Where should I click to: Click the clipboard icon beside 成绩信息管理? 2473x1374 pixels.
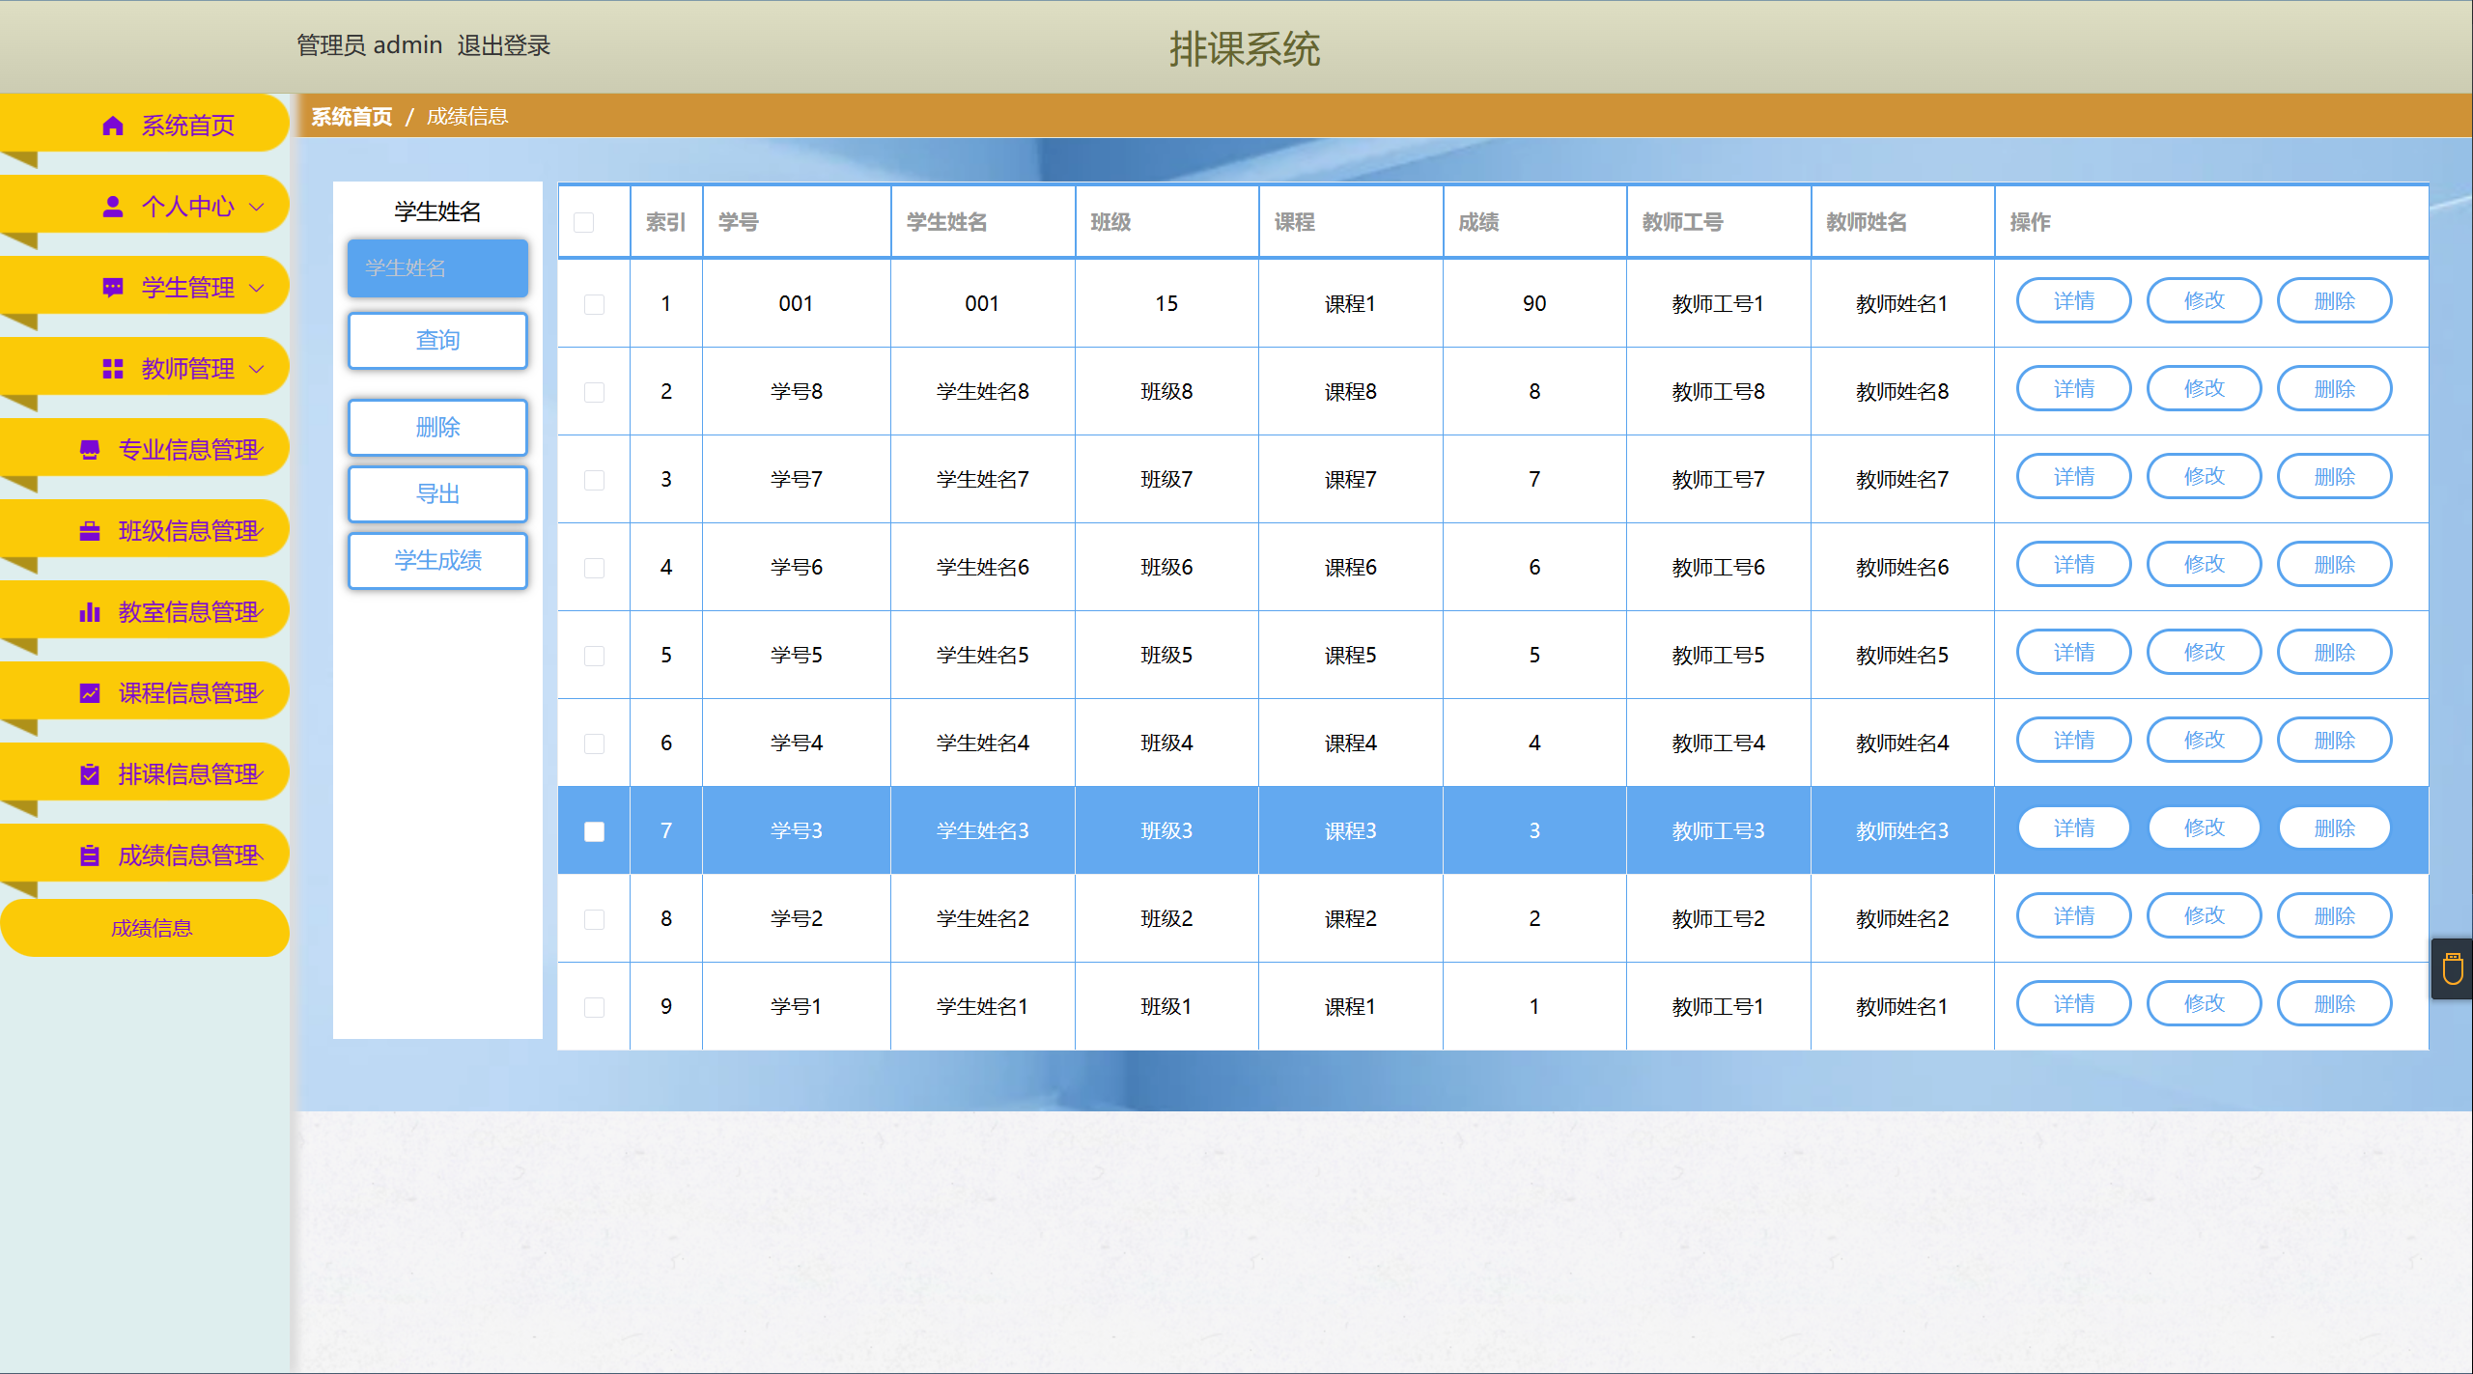pos(90,855)
